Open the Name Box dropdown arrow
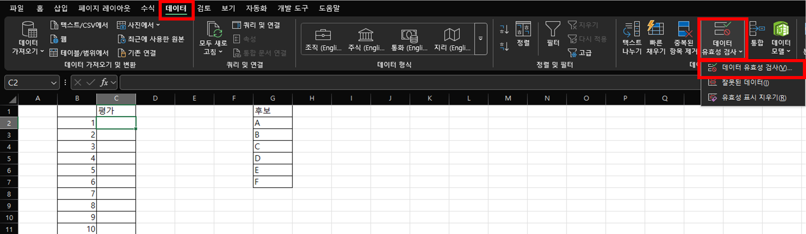This screenshot has width=806, height=234. [x=53, y=83]
